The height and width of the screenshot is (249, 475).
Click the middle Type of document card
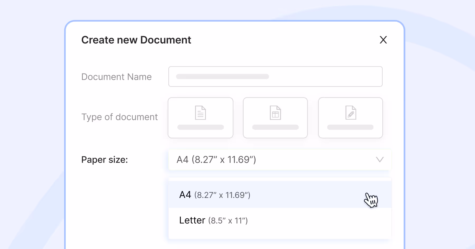[x=275, y=118]
